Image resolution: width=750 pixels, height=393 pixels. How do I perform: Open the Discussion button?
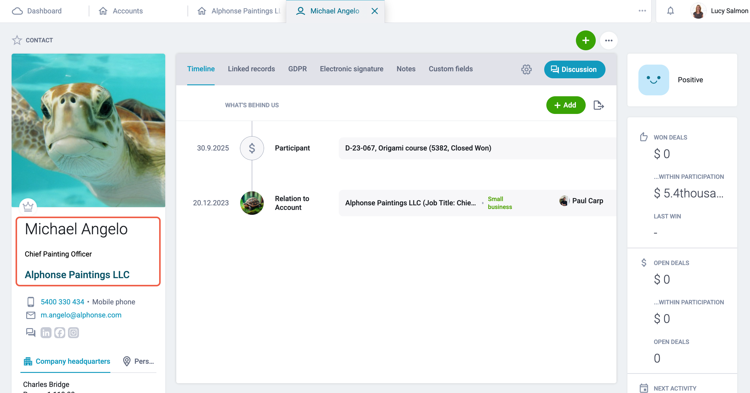coord(574,69)
